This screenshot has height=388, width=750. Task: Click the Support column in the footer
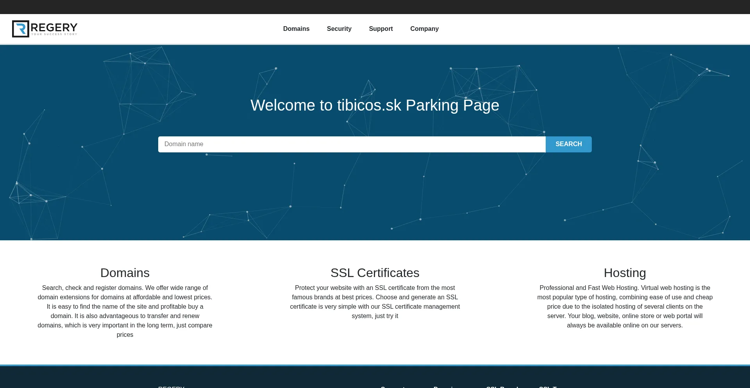[393, 386]
